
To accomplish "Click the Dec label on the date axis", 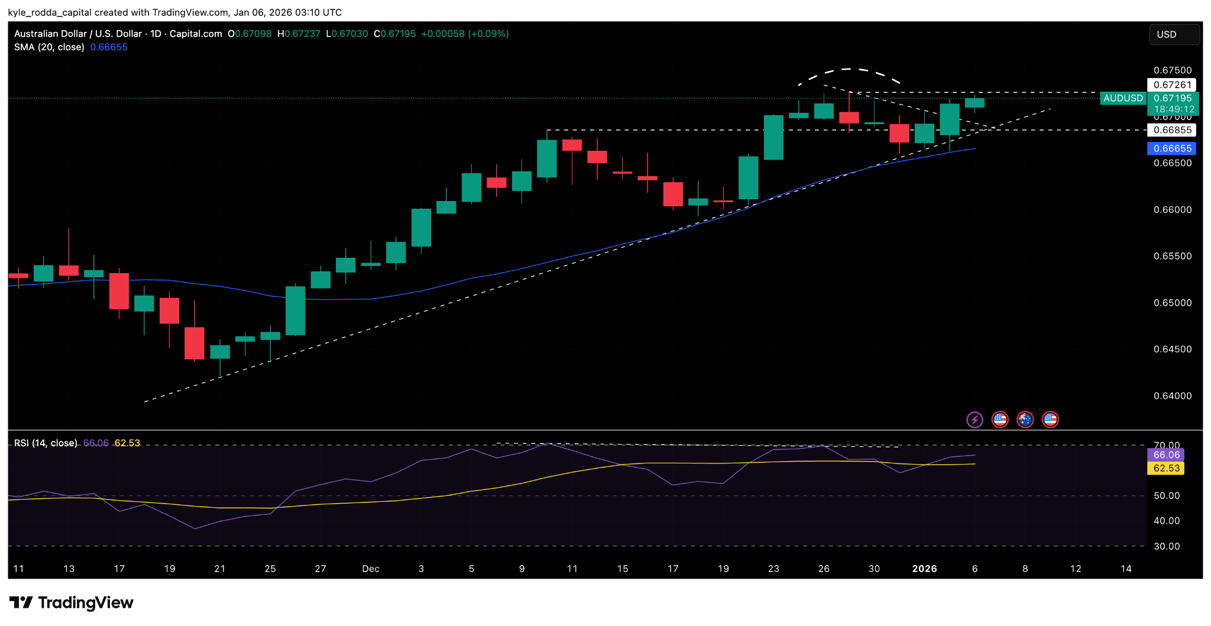I will [x=371, y=569].
